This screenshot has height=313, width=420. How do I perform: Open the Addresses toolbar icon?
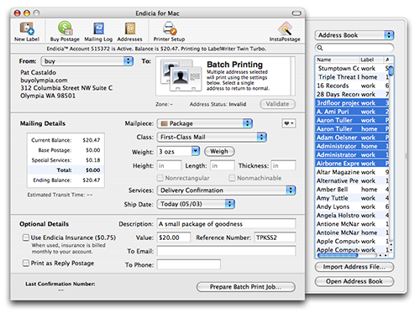[x=129, y=31]
